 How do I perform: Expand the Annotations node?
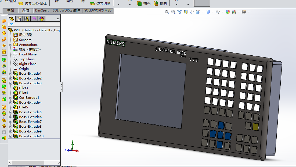(10, 45)
